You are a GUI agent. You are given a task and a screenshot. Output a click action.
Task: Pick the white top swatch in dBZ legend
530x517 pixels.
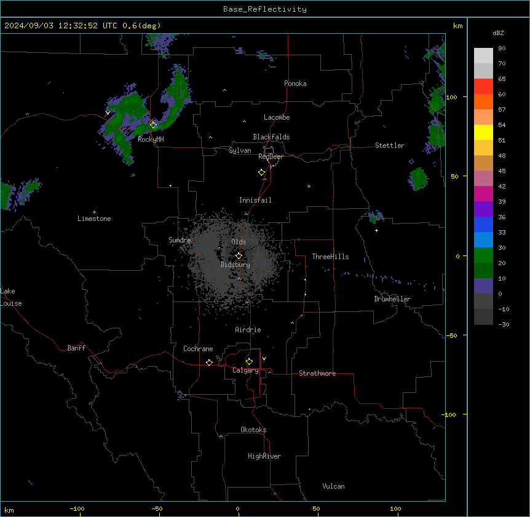pos(483,56)
